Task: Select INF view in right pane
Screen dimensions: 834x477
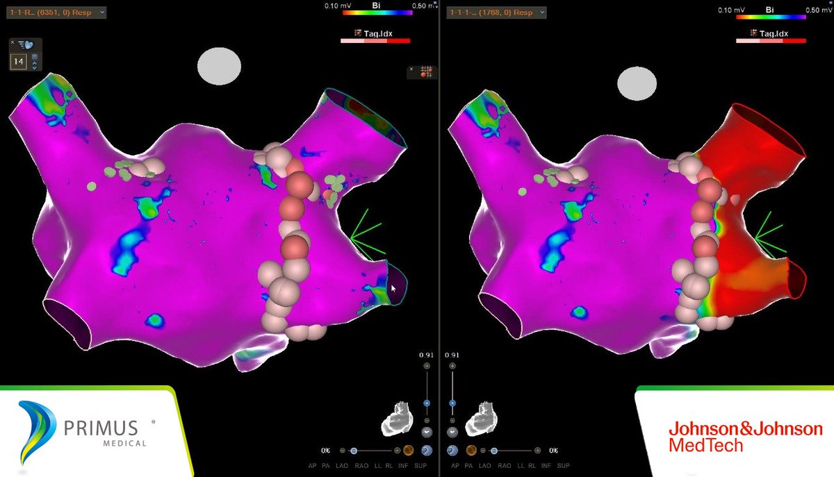Action: [x=546, y=466]
